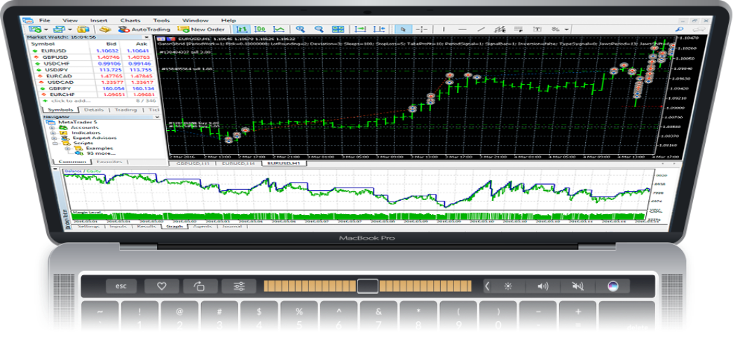
Task: Select the crosshair cursor tool
Action: pyautogui.click(x=423, y=29)
